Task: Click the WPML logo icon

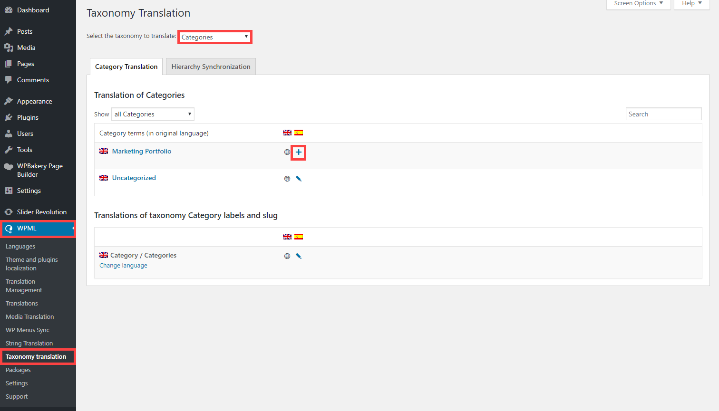Action: pyautogui.click(x=9, y=229)
